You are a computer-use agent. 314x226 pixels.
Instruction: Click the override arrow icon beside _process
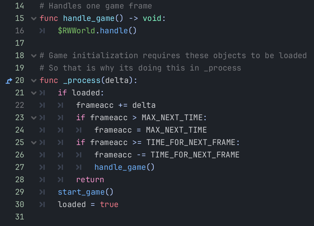(x=9, y=80)
